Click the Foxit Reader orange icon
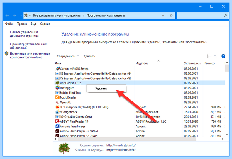This screenshot has width=232, height=159. click(57, 97)
